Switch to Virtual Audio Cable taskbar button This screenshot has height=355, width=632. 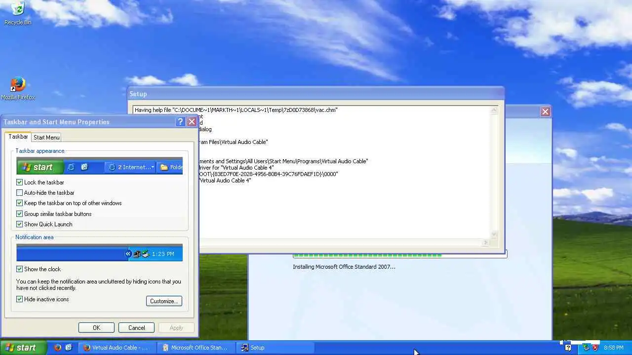click(118, 348)
